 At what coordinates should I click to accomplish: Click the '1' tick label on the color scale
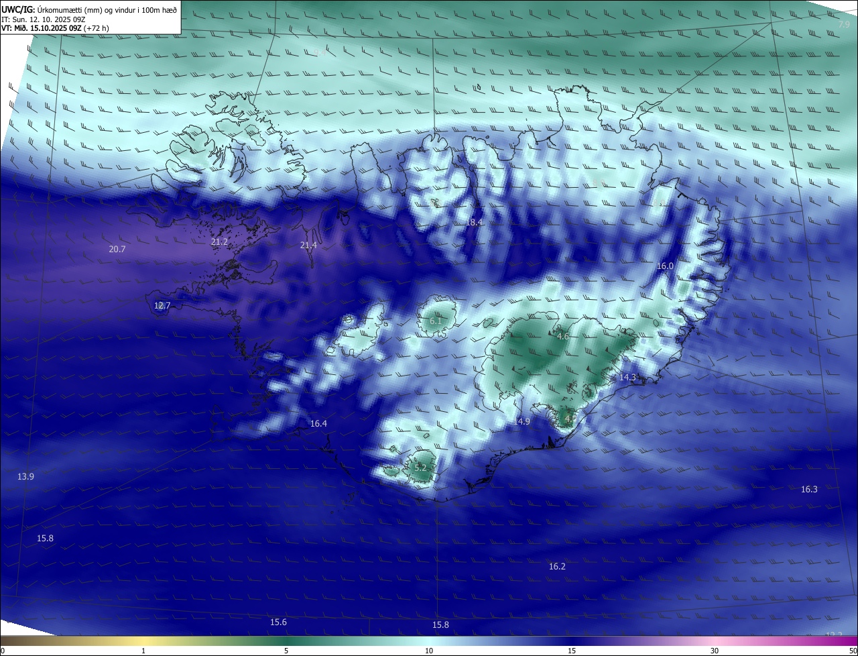pos(143,651)
